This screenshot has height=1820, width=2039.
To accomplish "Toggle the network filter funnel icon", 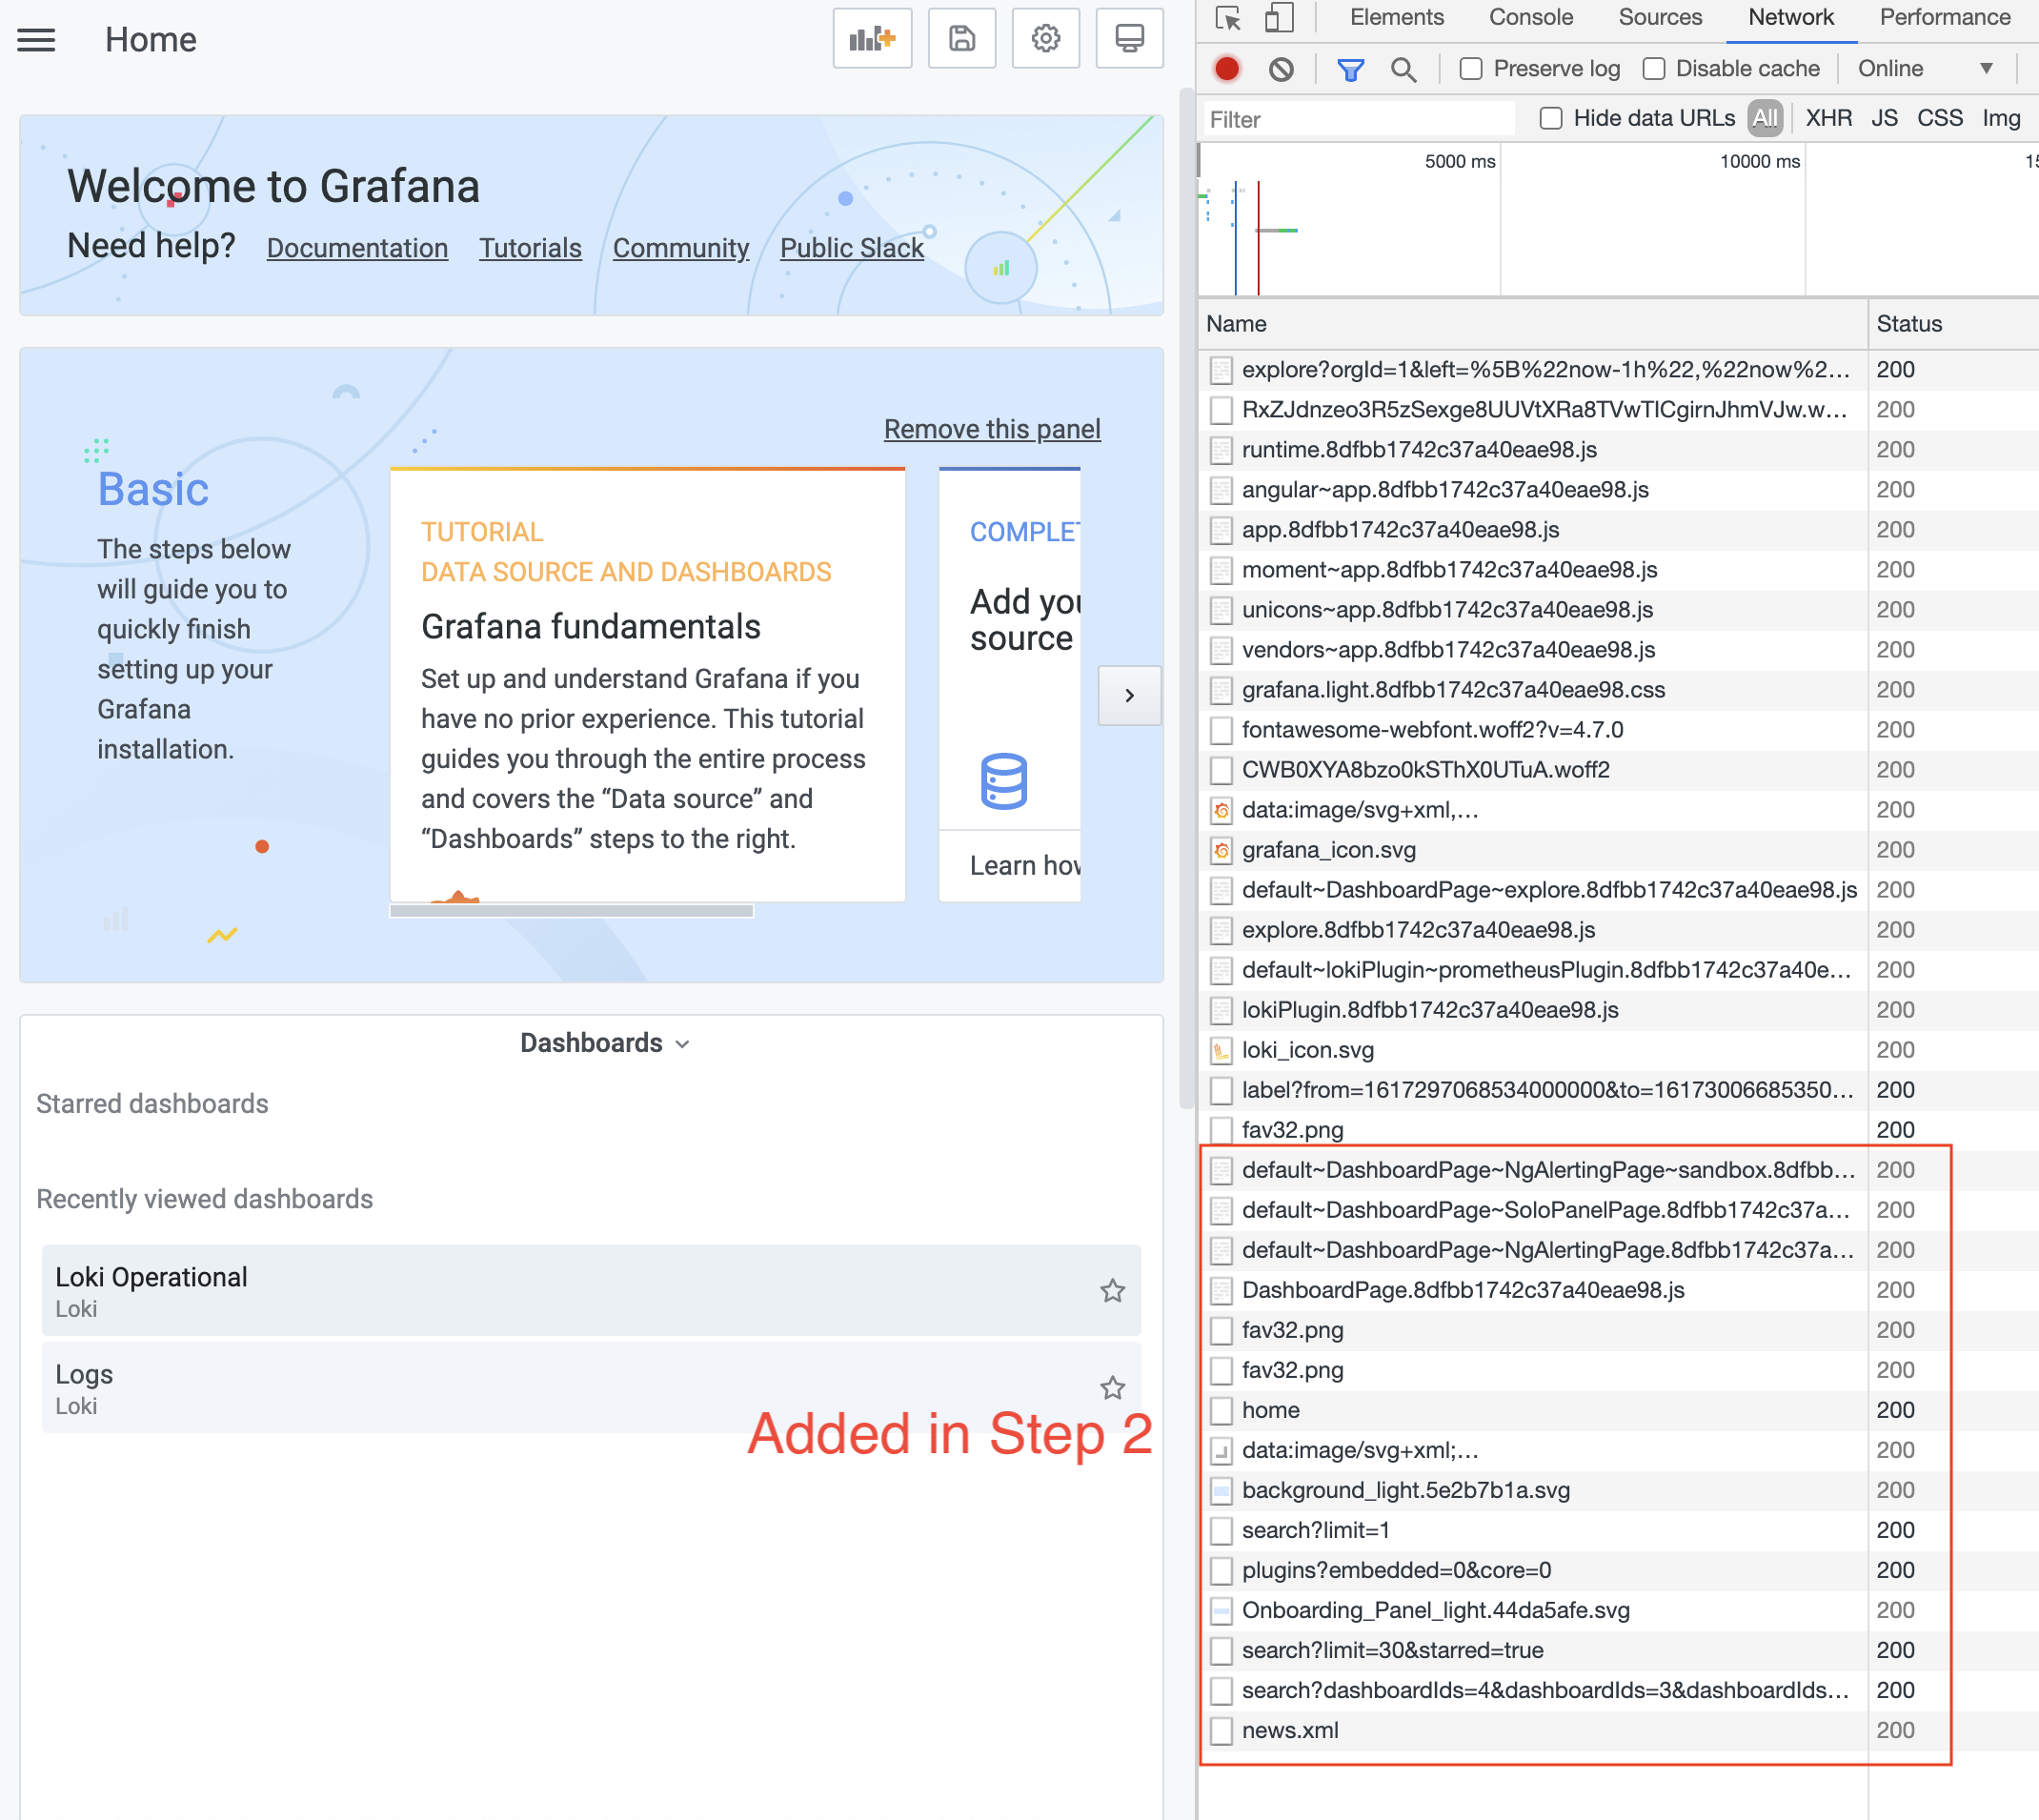I will [1350, 69].
